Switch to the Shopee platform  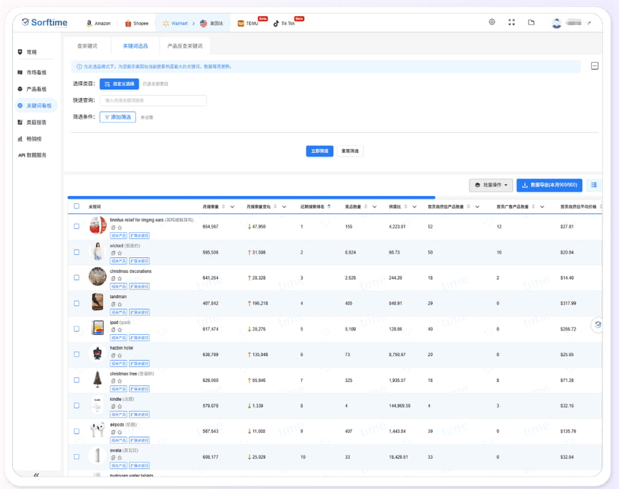137,23
